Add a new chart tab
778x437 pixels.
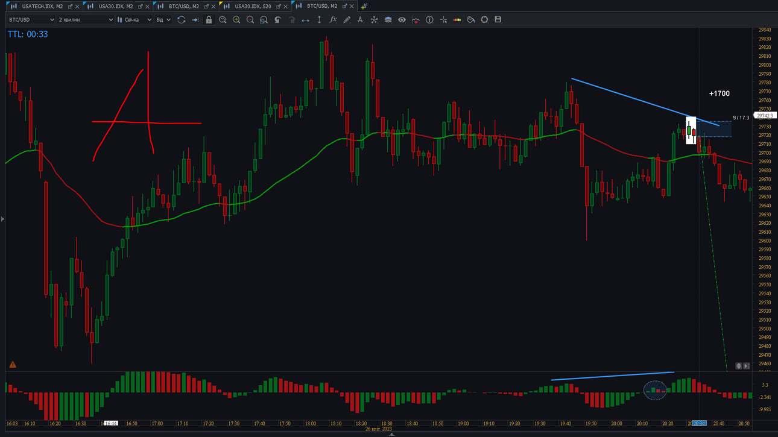[364, 6]
